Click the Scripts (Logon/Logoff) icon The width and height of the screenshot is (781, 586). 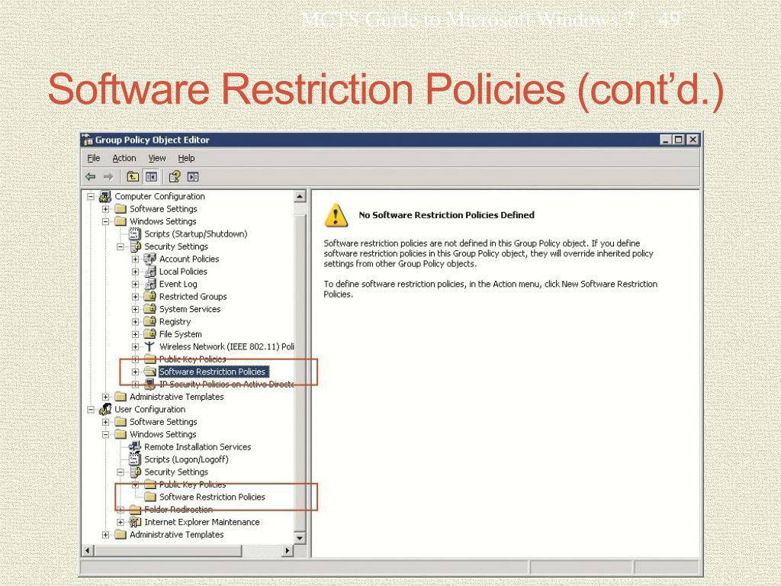coord(135,459)
